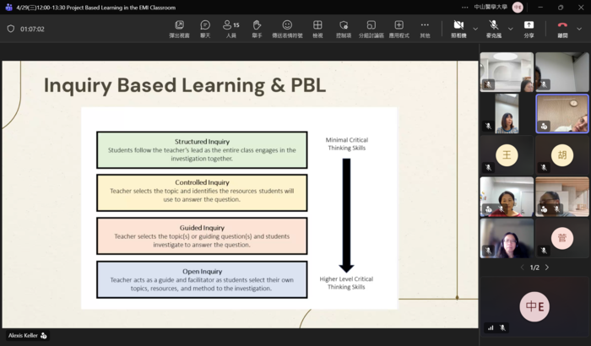Show the People (人員) panel with 15 participants
Screen dimensions: 591x346
[x=231, y=29]
